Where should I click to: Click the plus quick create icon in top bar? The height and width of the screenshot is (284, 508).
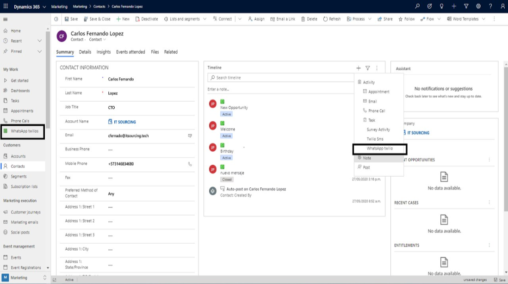pos(454,6)
